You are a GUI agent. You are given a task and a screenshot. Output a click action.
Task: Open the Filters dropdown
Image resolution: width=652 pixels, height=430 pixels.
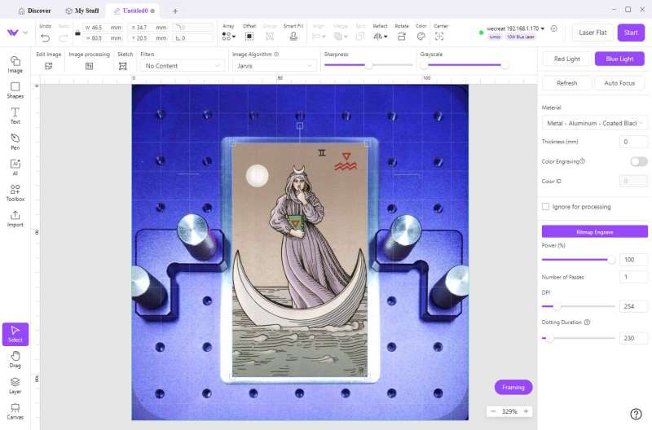(182, 66)
